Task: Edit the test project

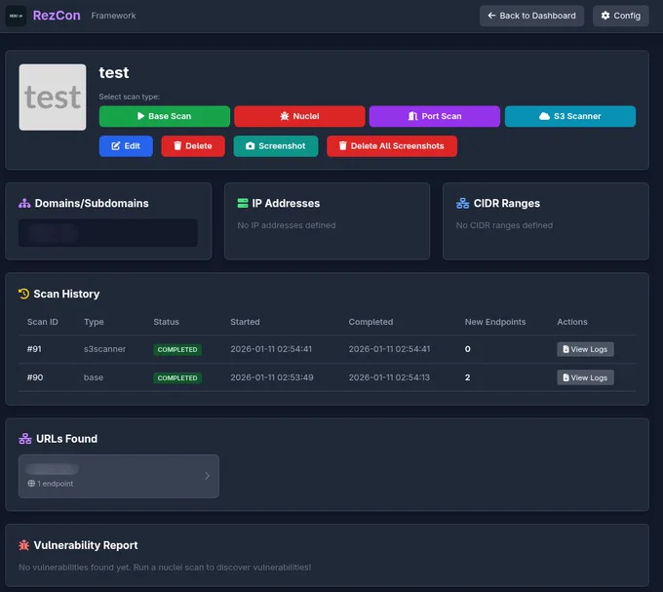Action: click(126, 146)
